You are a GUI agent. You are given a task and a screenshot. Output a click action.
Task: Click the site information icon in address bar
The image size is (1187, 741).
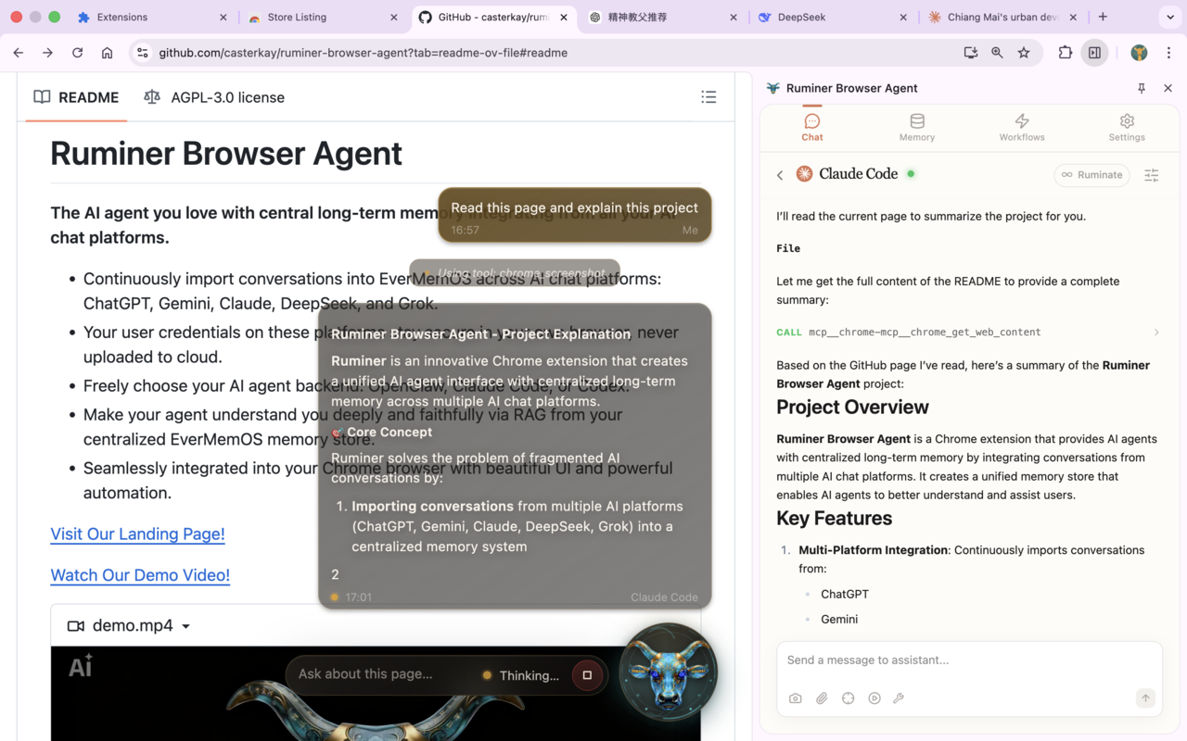pyautogui.click(x=142, y=53)
